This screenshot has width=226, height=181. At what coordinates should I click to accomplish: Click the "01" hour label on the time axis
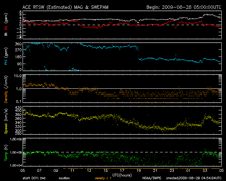coord(188,170)
